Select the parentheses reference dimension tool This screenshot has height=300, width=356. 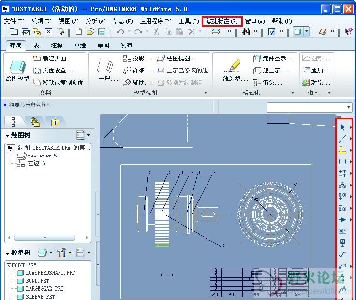pos(342,162)
